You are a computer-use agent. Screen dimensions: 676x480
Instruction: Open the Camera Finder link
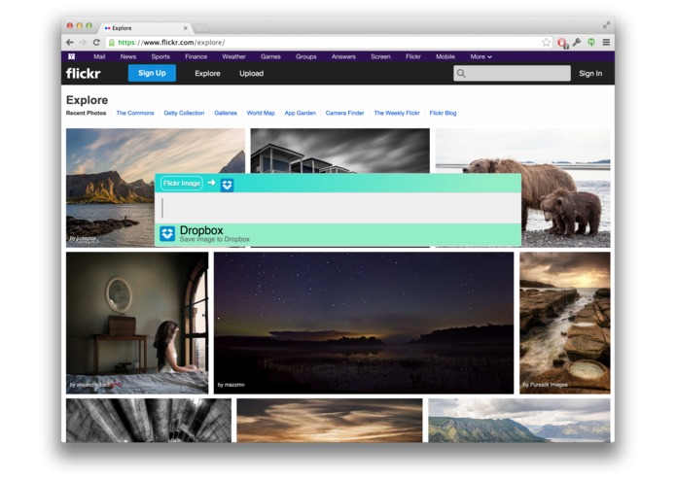click(x=345, y=113)
